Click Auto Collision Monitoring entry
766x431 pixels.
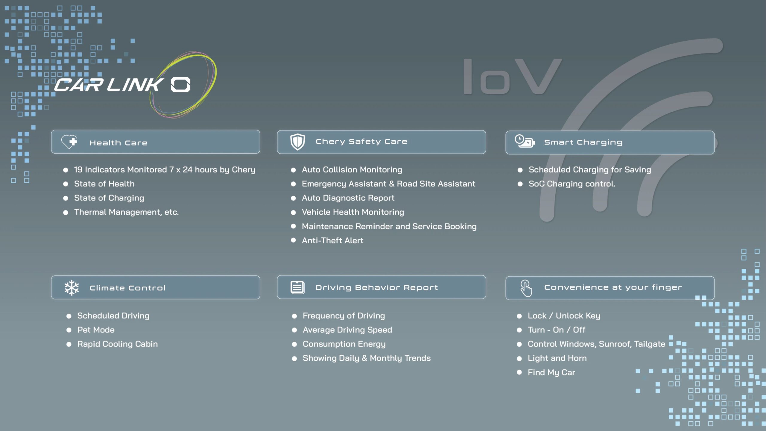[x=352, y=170]
